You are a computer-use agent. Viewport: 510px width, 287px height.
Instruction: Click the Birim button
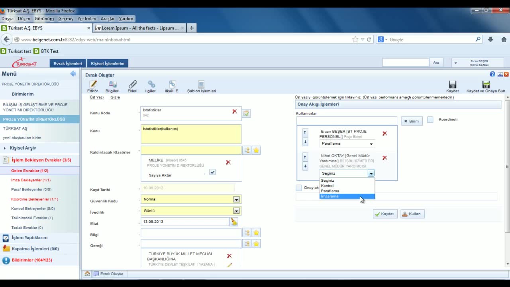(x=412, y=121)
